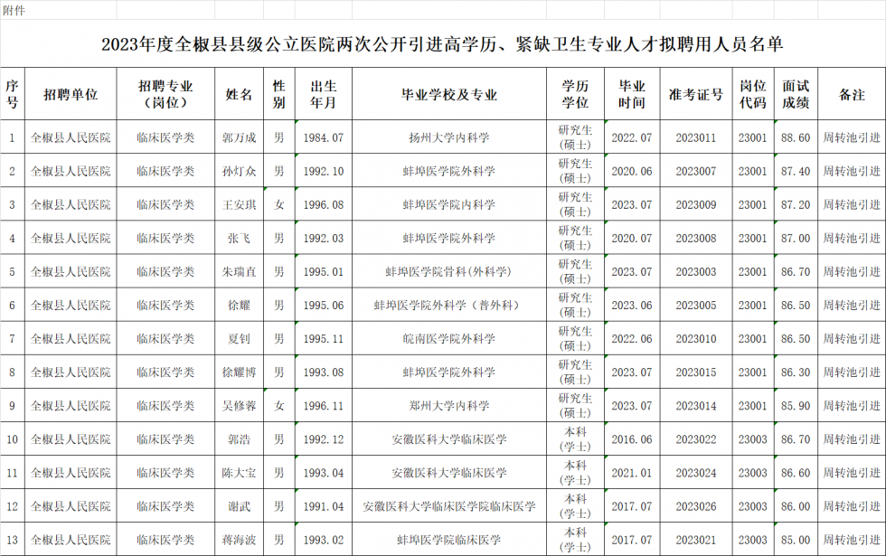Select interview score cell 86.60
Image resolution: width=886 pixels, height=556 pixels.
(x=796, y=473)
